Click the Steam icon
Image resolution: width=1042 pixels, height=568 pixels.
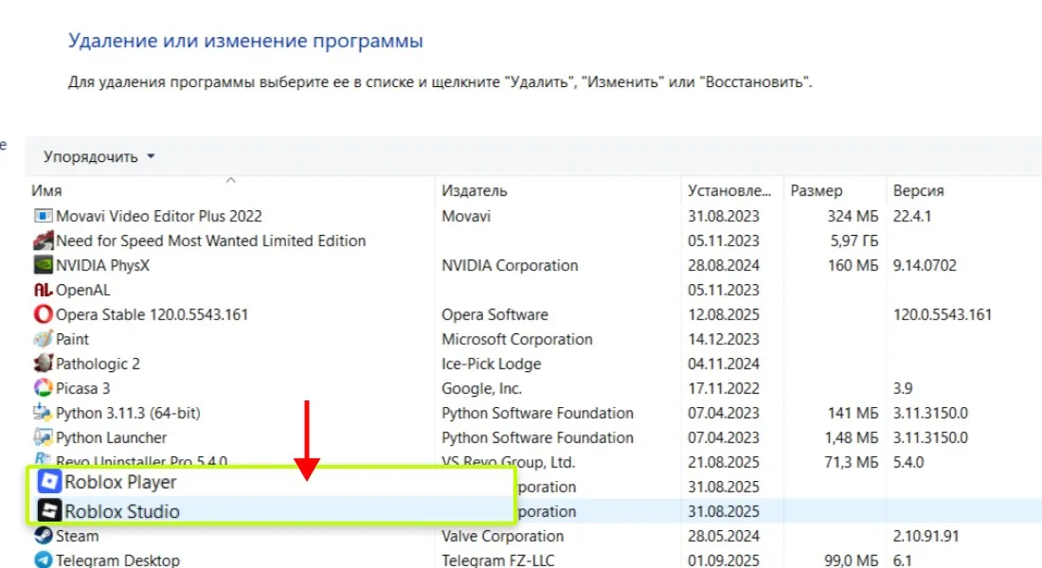[44, 536]
